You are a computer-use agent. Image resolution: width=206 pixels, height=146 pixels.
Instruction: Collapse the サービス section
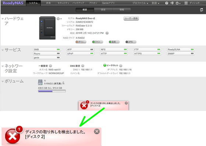pyautogui.click(x=3, y=50)
